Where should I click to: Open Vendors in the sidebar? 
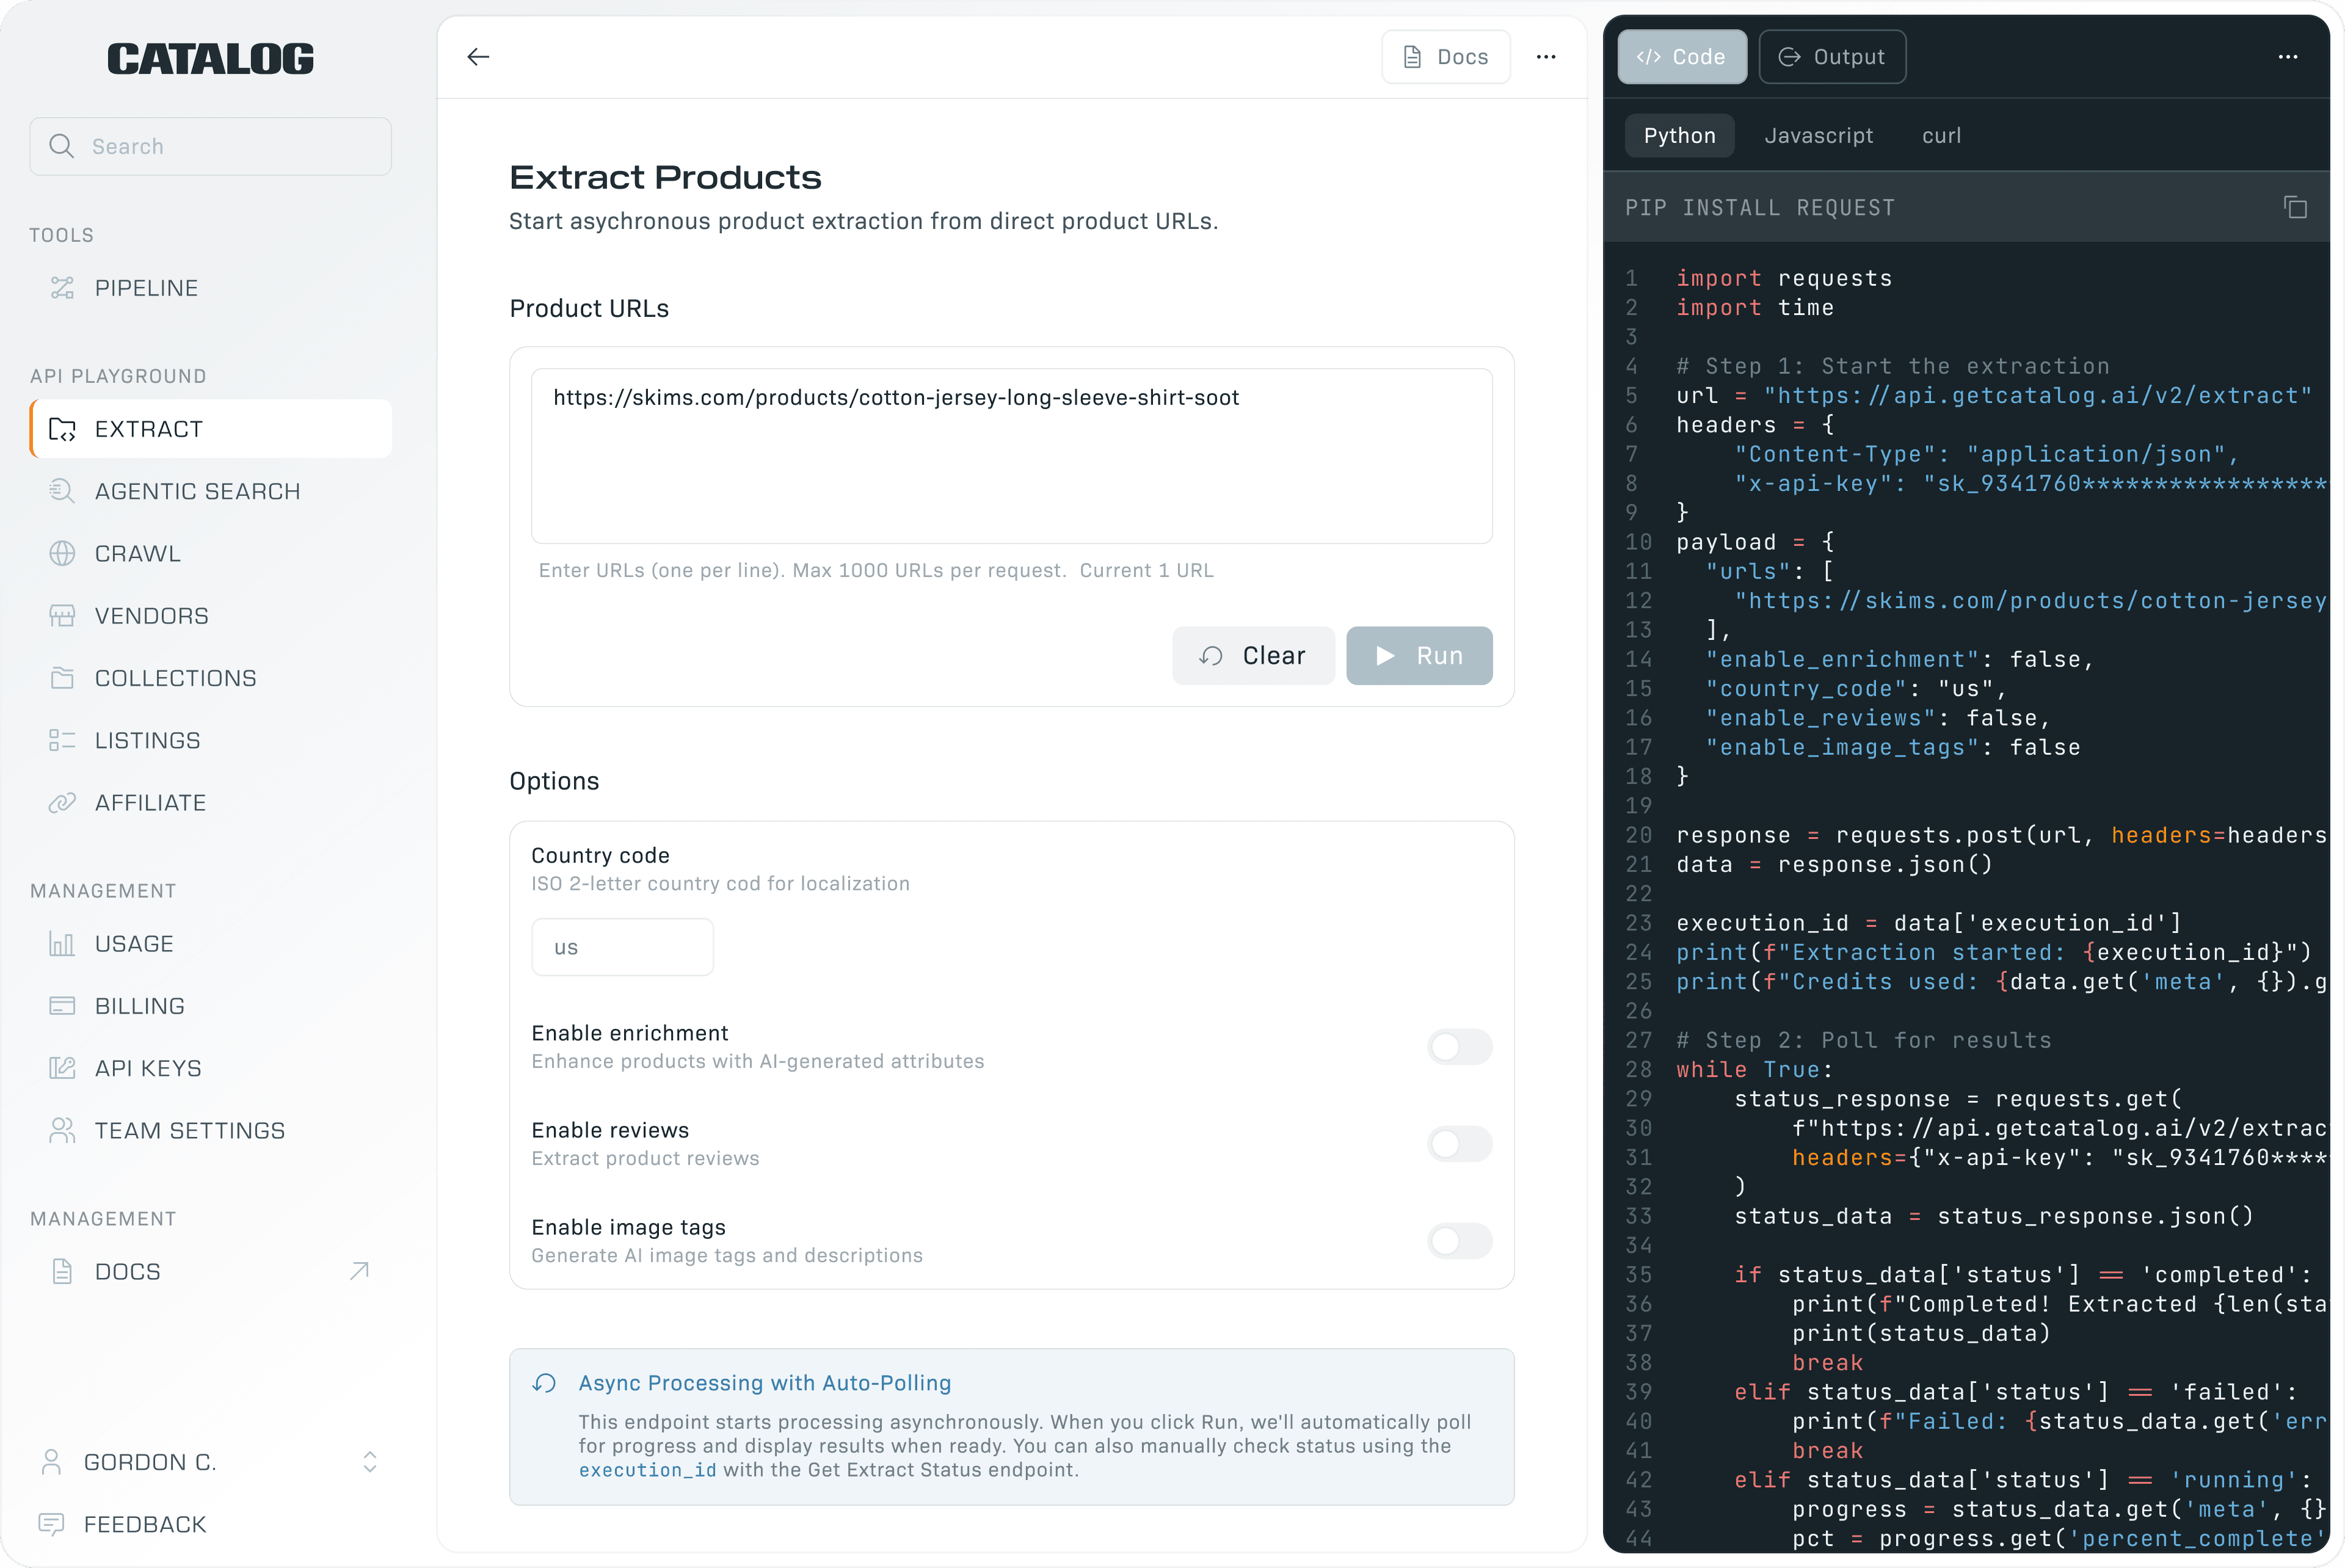(210, 616)
